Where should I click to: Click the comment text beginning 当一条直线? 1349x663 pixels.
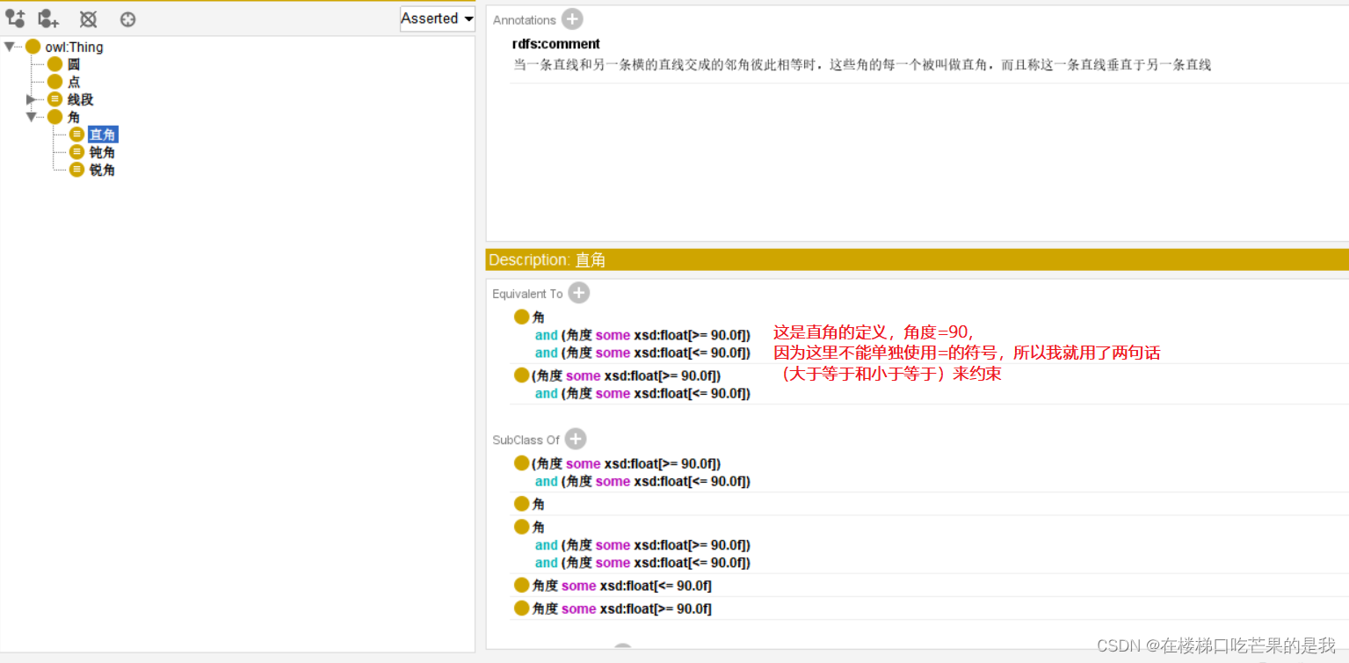[862, 64]
